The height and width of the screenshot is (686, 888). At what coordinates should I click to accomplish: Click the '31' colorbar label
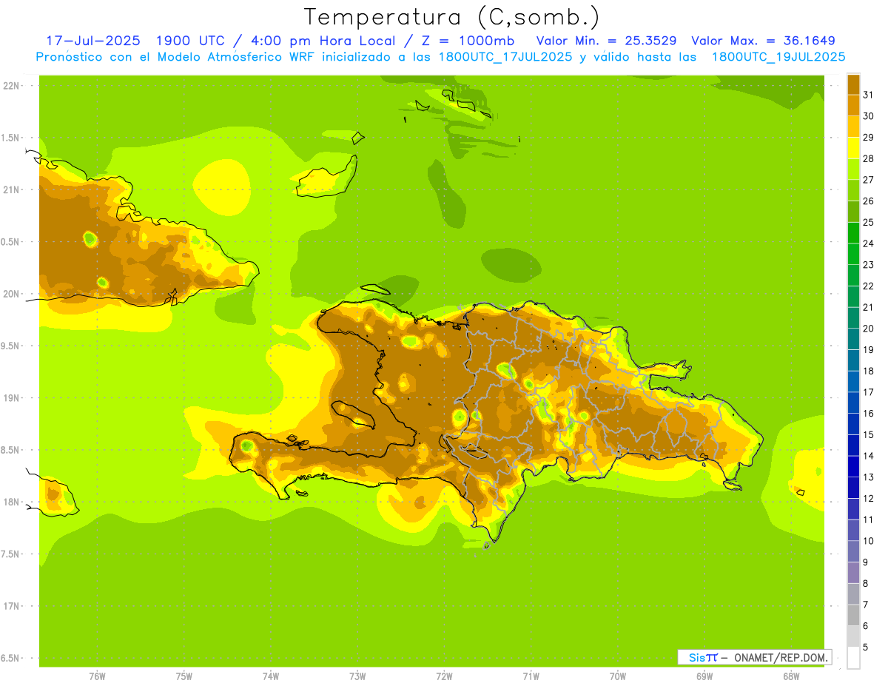[x=868, y=95]
